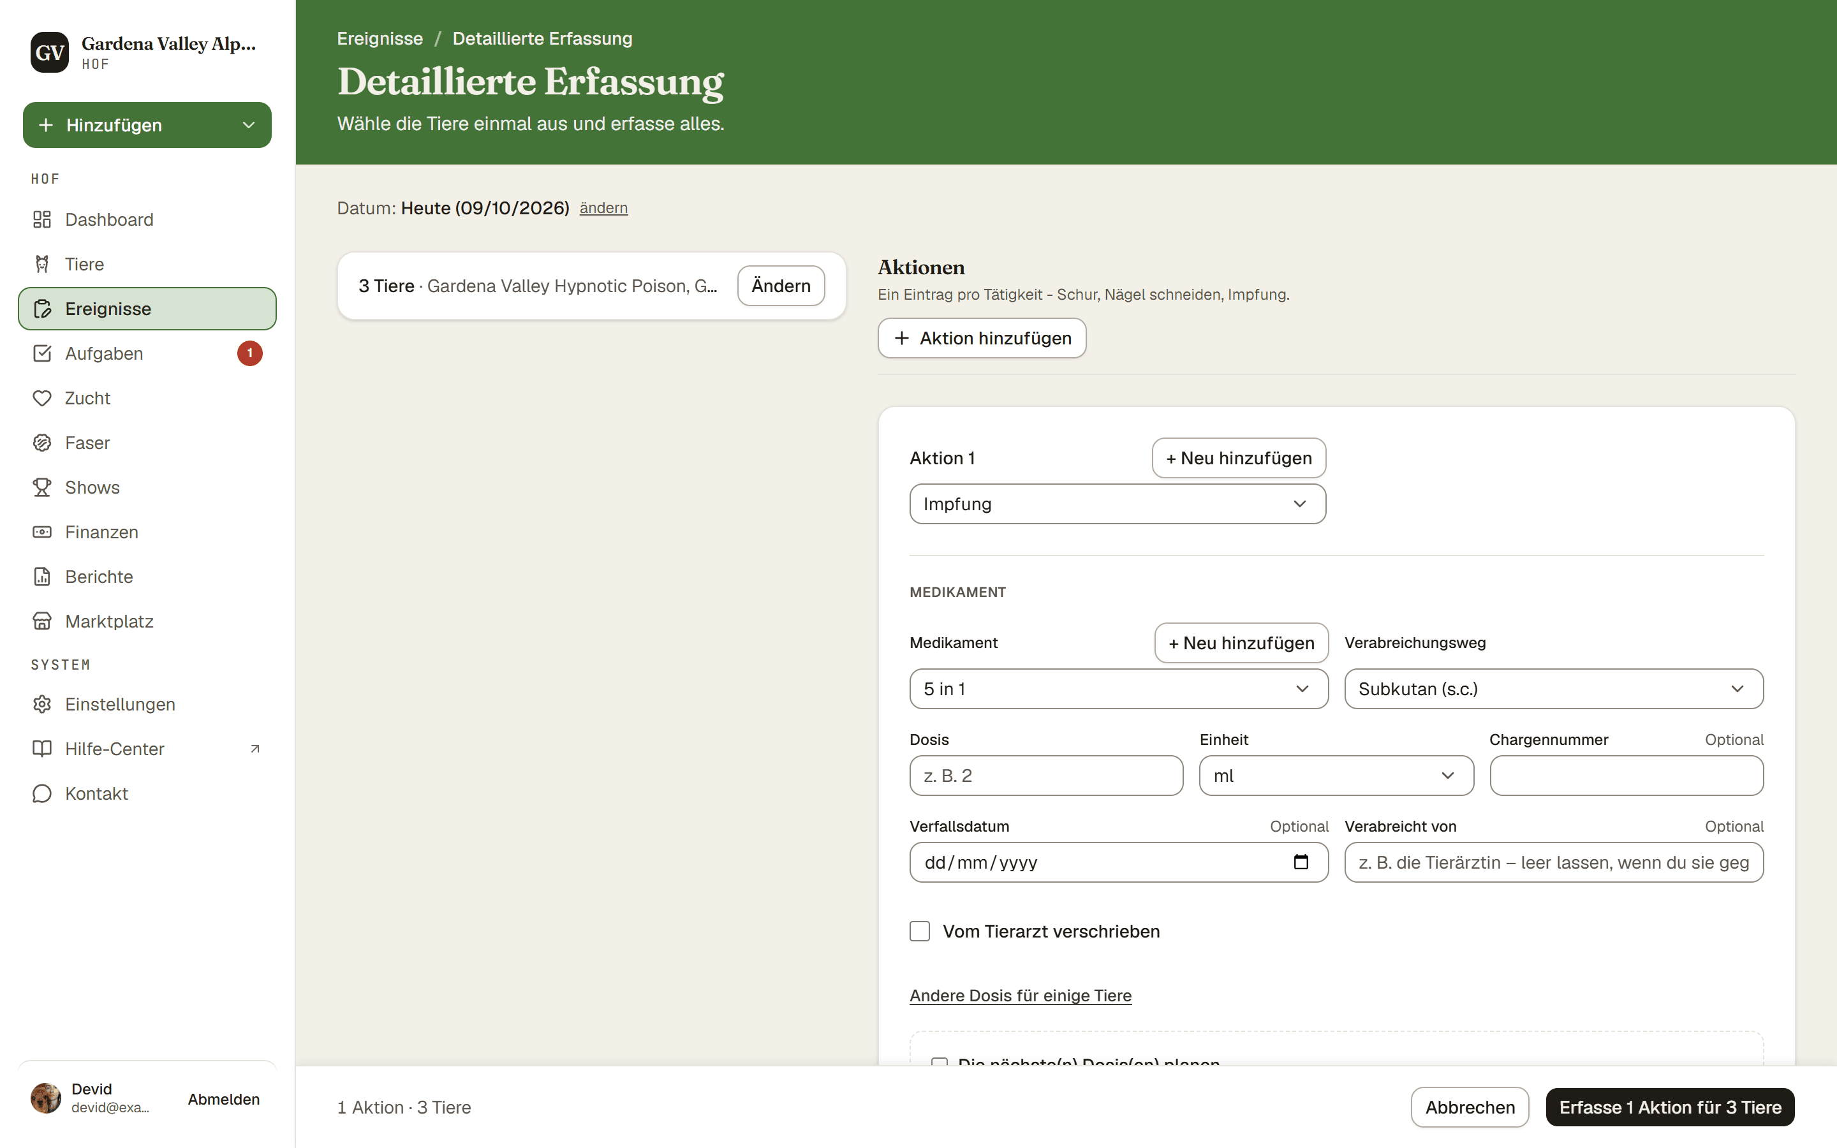Image resolution: width=1837 pixels, height=1148 pixels.
Task: Click the Tiere alpaca icon
Action: [41, 264]
